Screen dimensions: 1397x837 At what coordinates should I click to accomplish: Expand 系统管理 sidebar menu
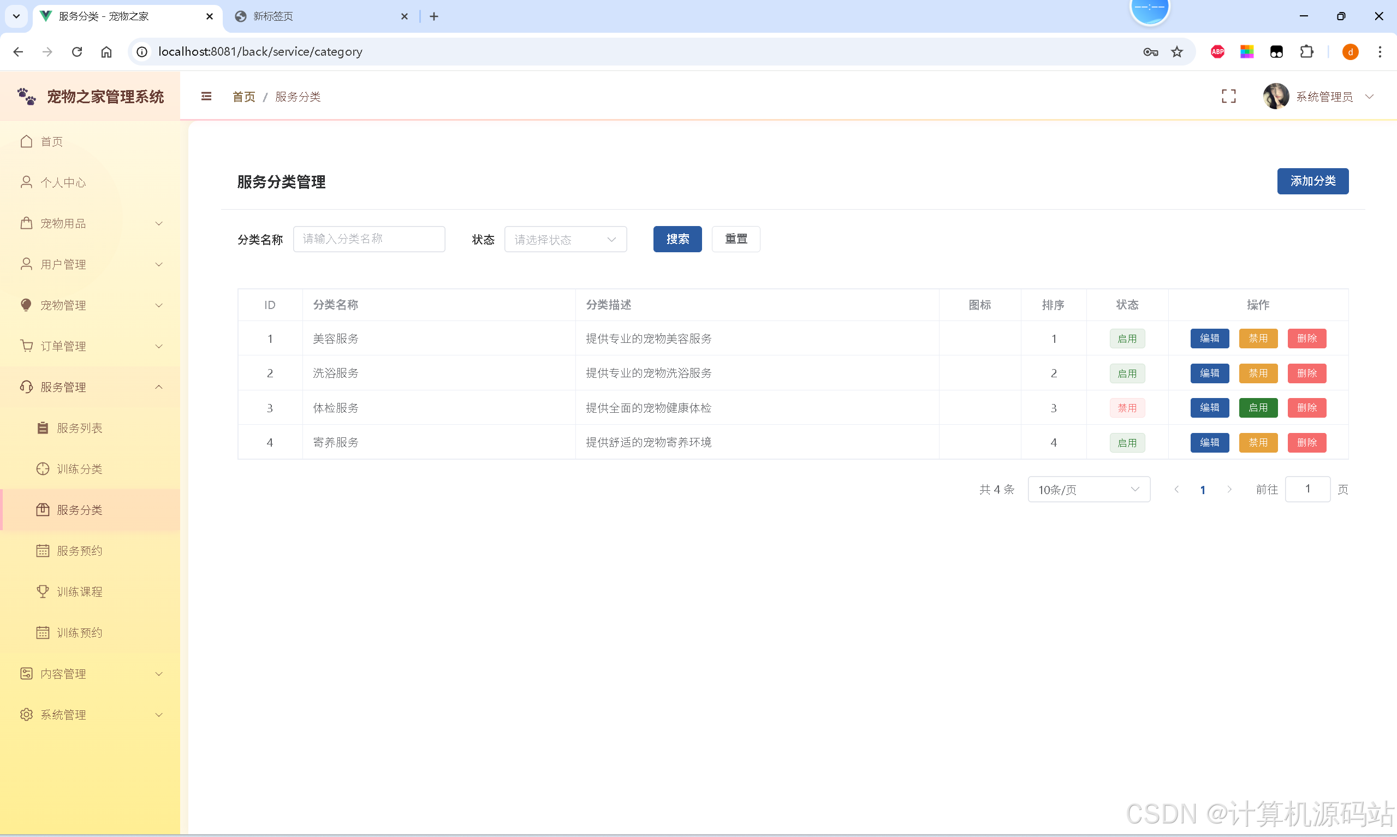[x=90, y=715]
